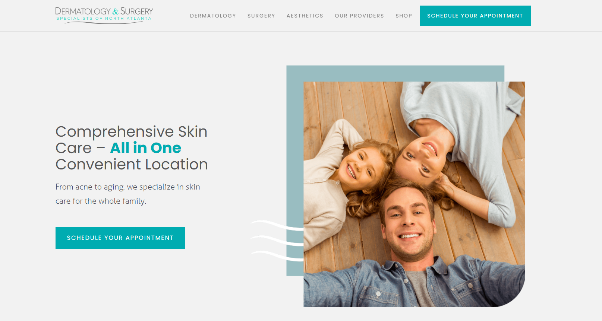Screen dimensions: 602x321
Task: Click the teal ampersand in the logo
Action: point(115,12)
